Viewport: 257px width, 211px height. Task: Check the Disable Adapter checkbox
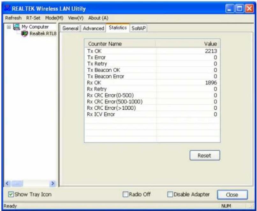point(170,194)
